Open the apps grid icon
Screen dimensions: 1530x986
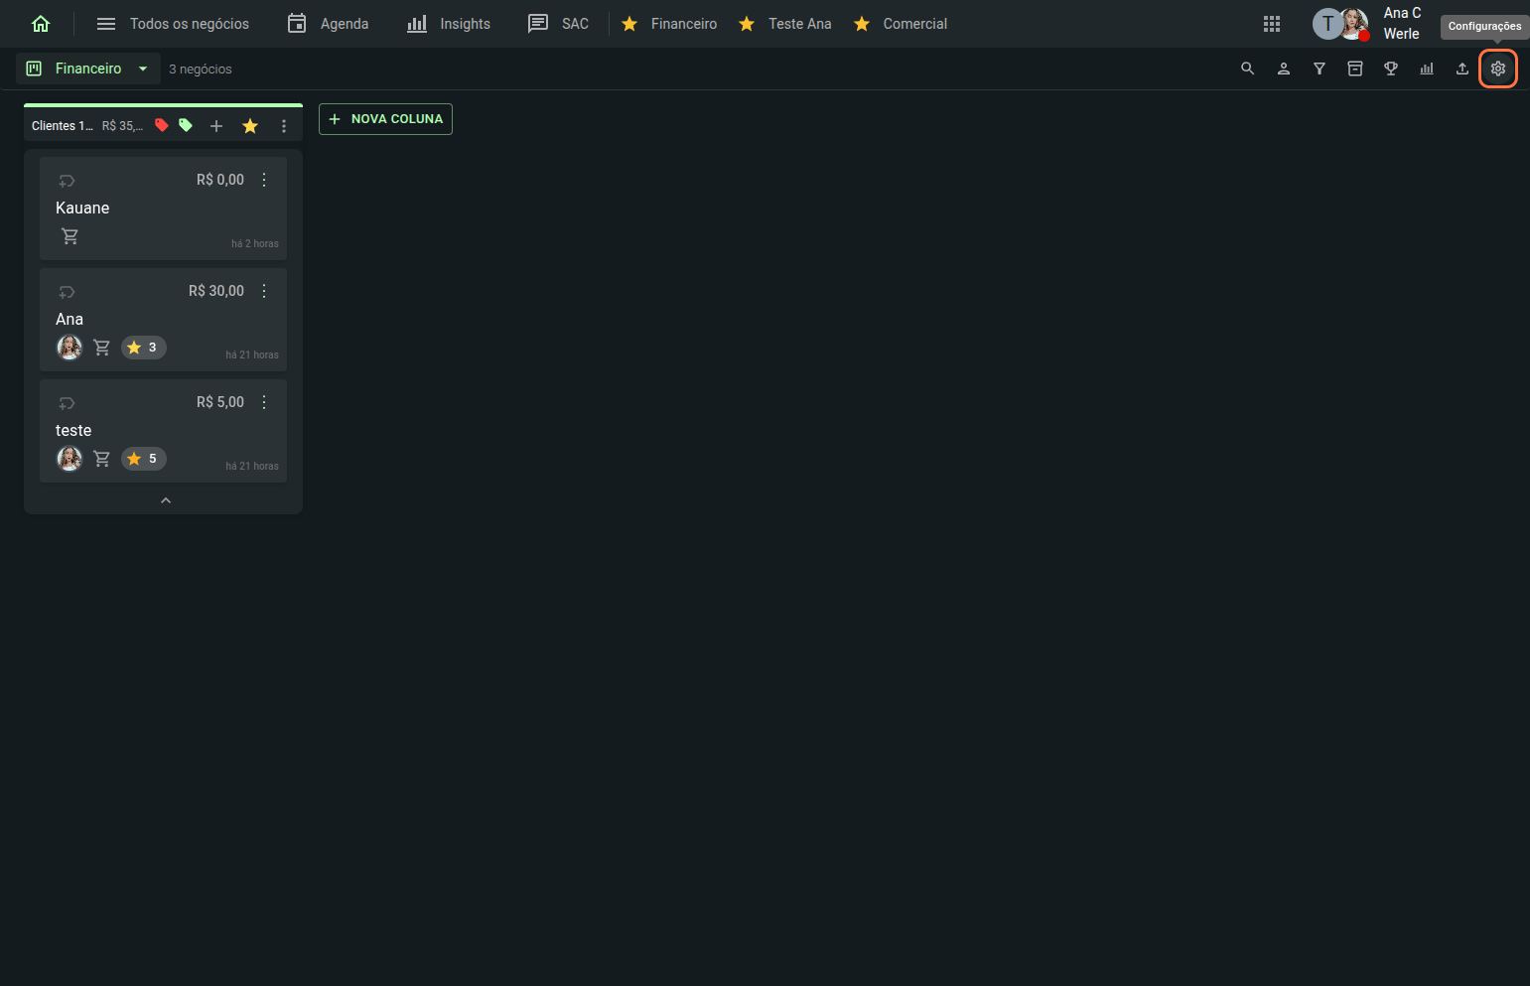click(1272, 24)
